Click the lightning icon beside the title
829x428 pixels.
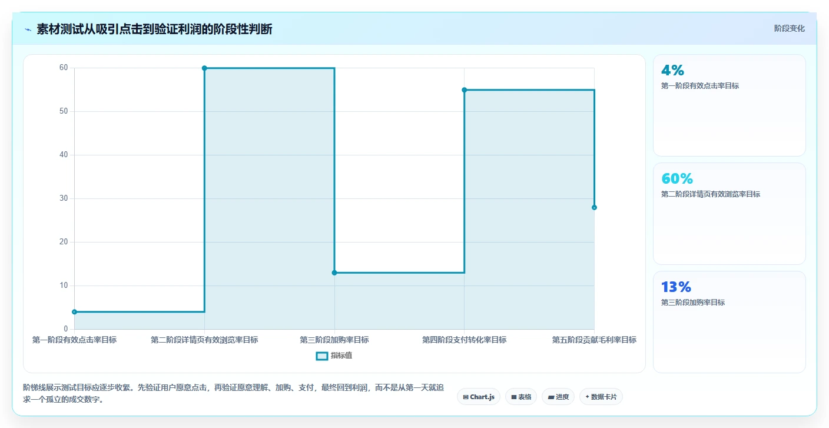[x=28, y=29]
